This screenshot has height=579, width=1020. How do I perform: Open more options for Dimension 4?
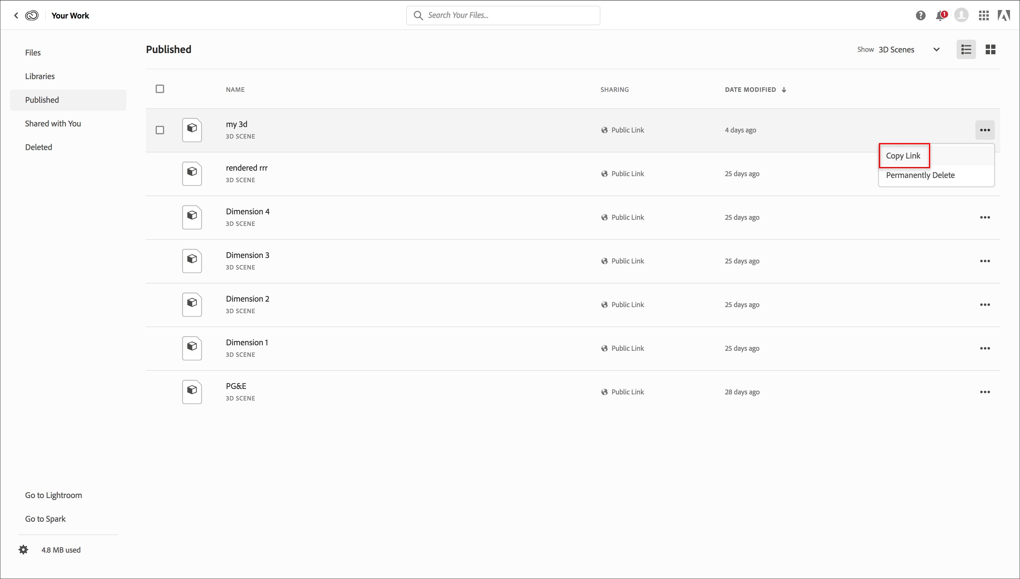[x=985, y=218]
